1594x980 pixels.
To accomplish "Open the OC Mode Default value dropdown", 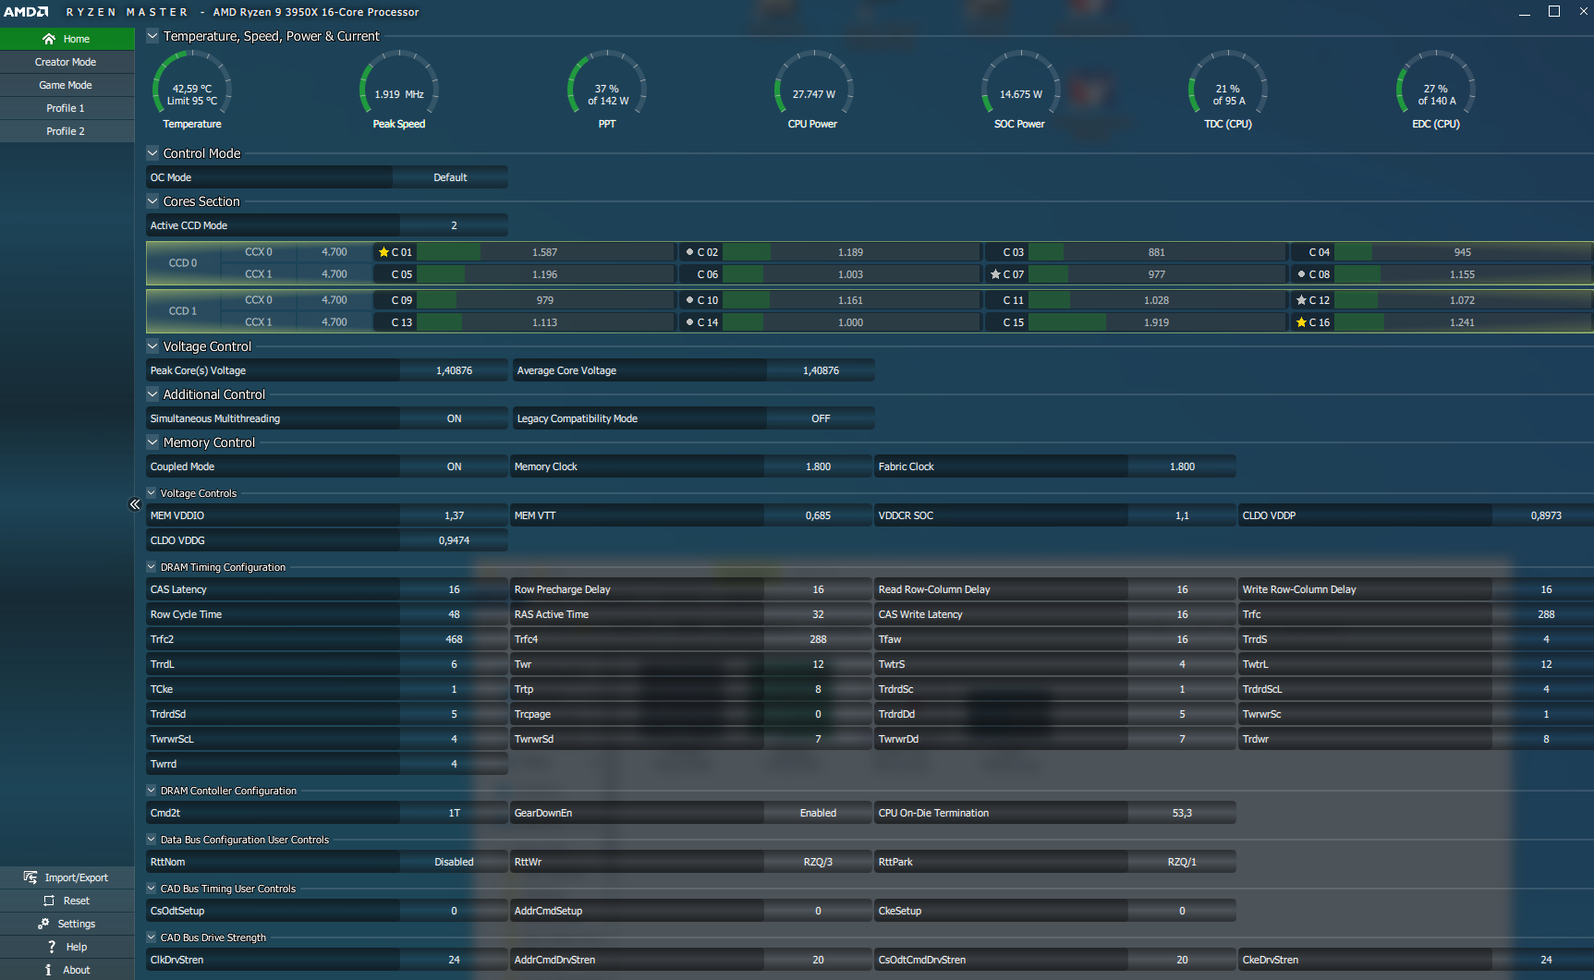I will (450, 177).
